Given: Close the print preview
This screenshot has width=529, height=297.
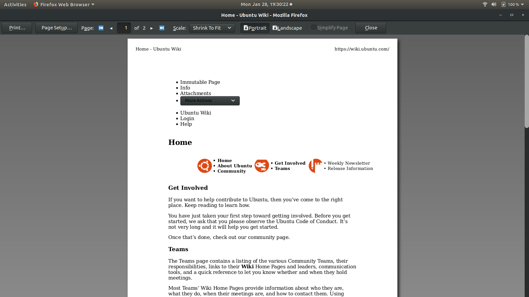Looking at the screenshot, I should (371, 28).
